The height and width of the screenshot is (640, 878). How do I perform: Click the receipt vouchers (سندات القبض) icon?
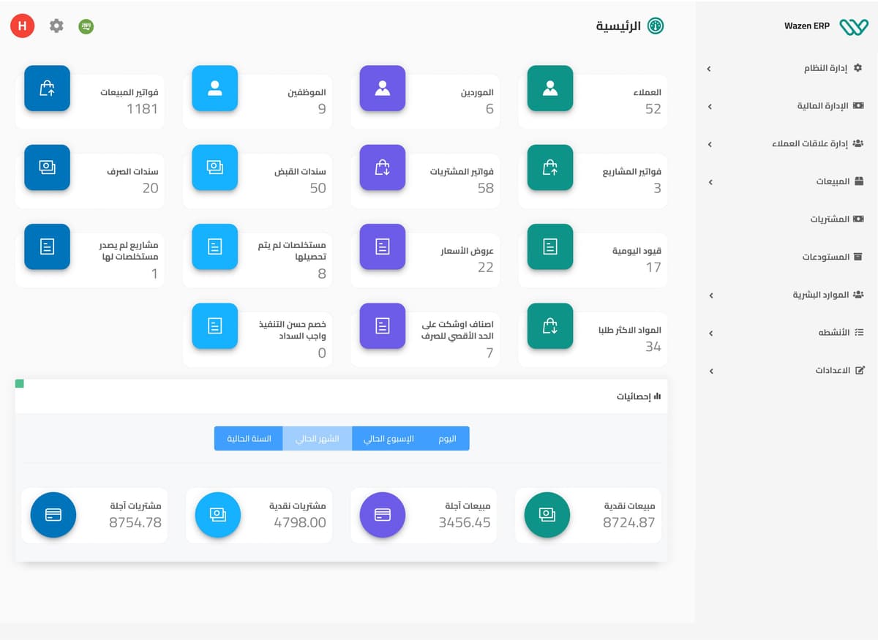[214, 167]
